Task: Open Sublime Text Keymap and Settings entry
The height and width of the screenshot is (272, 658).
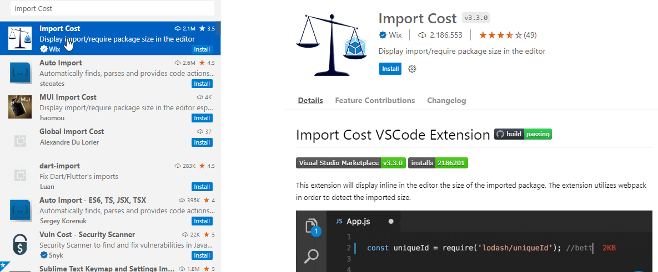Action: [110, 267]
